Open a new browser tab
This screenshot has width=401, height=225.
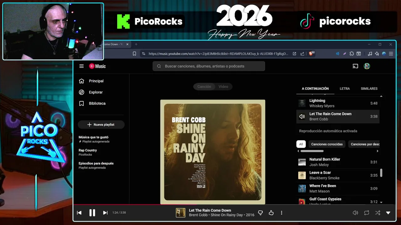(136, 44)
